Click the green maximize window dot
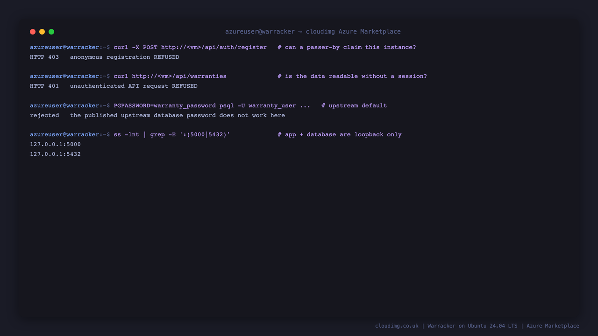The width and height of the screenshot is (598, 336). [51, 32]
